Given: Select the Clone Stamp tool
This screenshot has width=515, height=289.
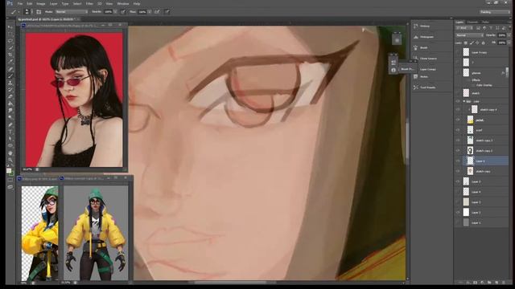Looking at the screenshot, I should pyautogui.click(x=10, y=83).
